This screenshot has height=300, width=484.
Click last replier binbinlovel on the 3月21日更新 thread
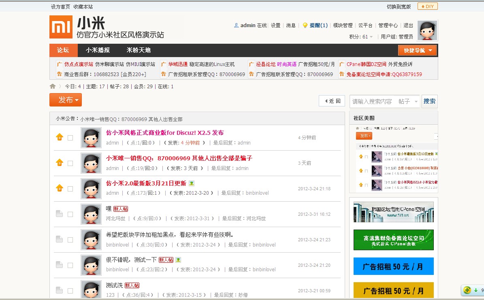click(257, 193)
